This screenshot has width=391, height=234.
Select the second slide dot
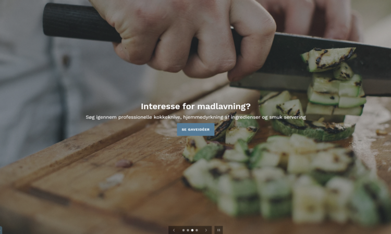coord(188,230)
